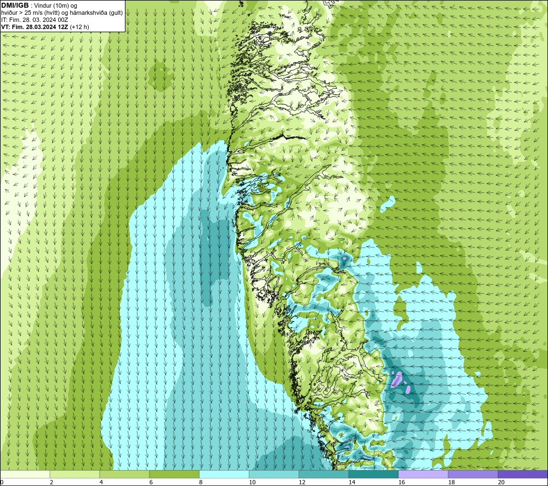Click the '18' wind scale label

point(451,483)
